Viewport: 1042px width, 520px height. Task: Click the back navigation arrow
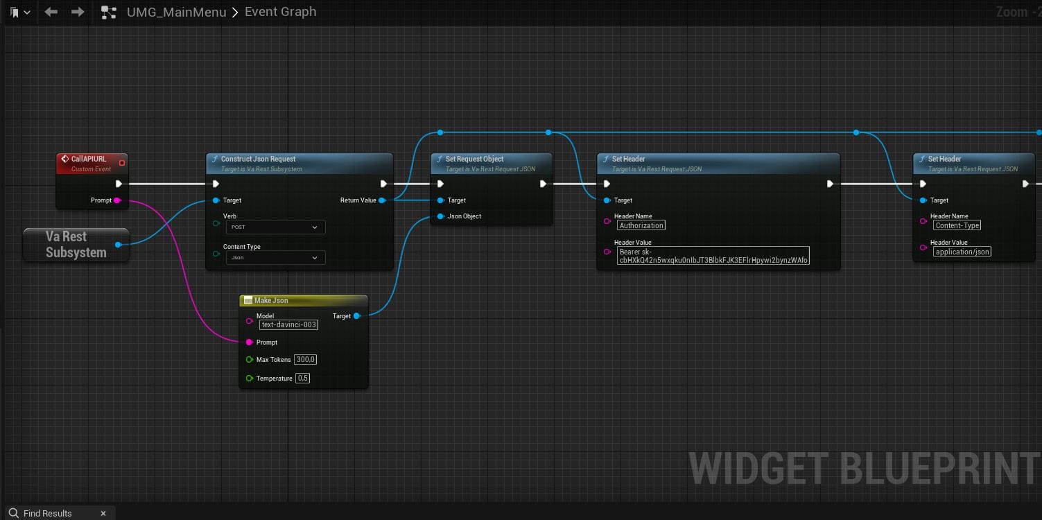51,12
